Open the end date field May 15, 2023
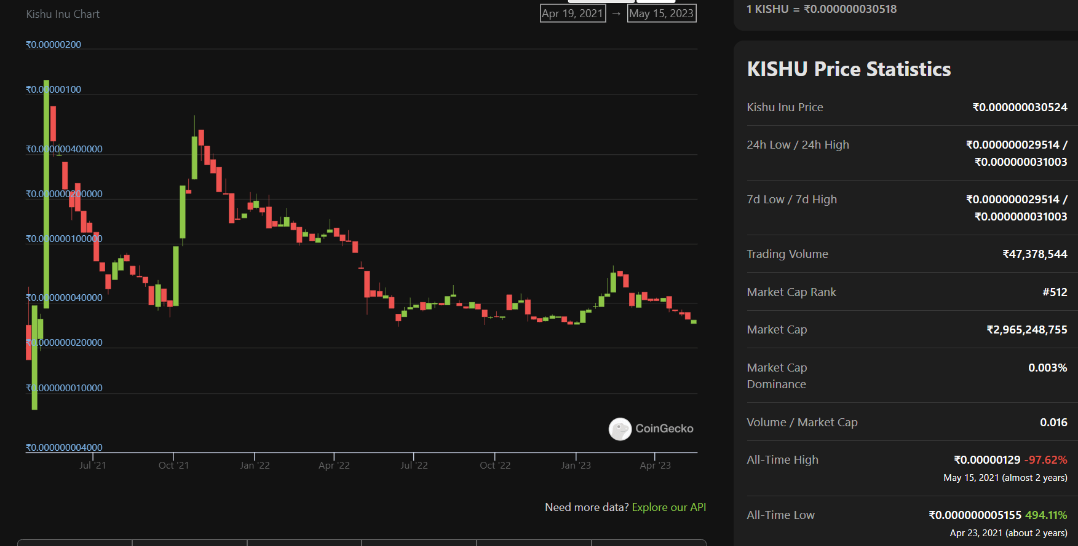Screen dimensions: 1078x546 point(662,14)
